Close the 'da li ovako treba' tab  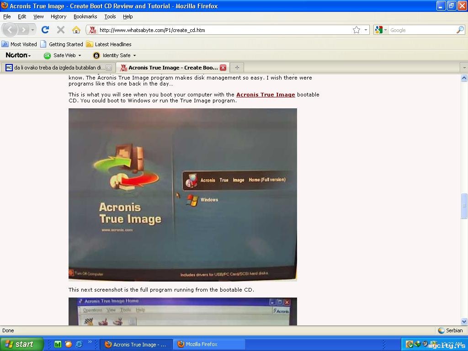pos(109,68)
